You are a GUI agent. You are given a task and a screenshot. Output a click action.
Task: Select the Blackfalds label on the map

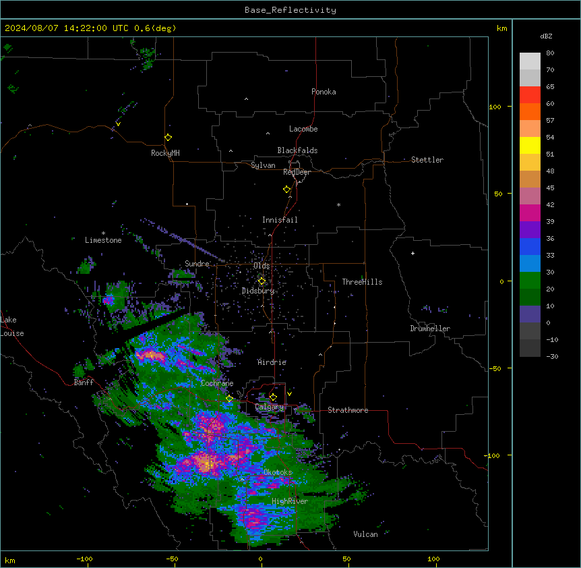tap(297, 150)
